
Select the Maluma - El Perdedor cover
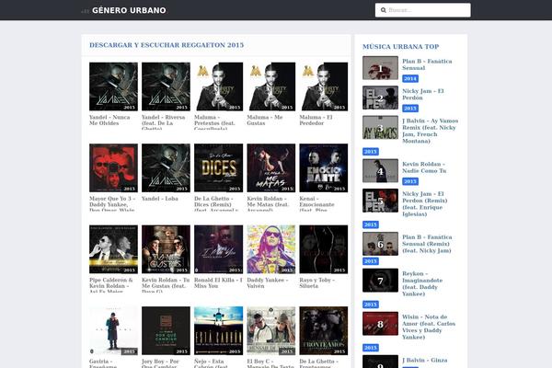pyautogui.click(x=324, y=86)
